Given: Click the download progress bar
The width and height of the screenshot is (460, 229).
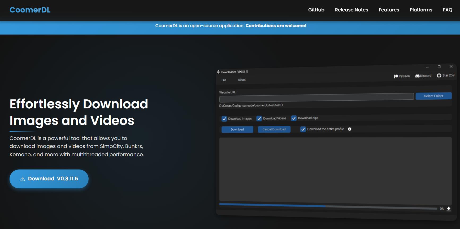Looking at the screenshot, I should 328,206.
